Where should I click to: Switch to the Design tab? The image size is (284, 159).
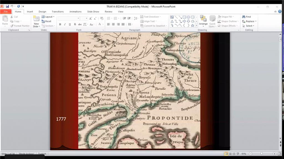click(42, 11)
